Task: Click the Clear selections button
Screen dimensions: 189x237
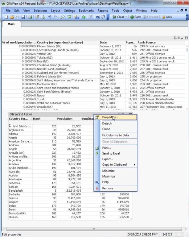Action: coord(119,17)
